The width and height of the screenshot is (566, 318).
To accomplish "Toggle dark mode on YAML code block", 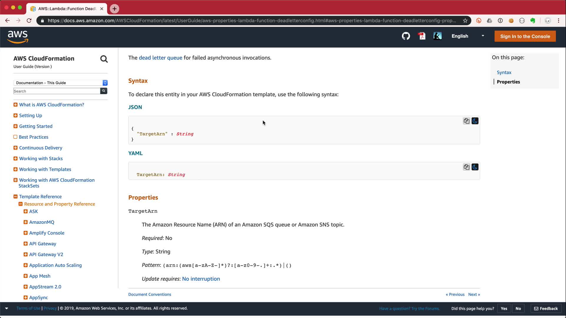I will pyautogui.click(x=475, y=167).
